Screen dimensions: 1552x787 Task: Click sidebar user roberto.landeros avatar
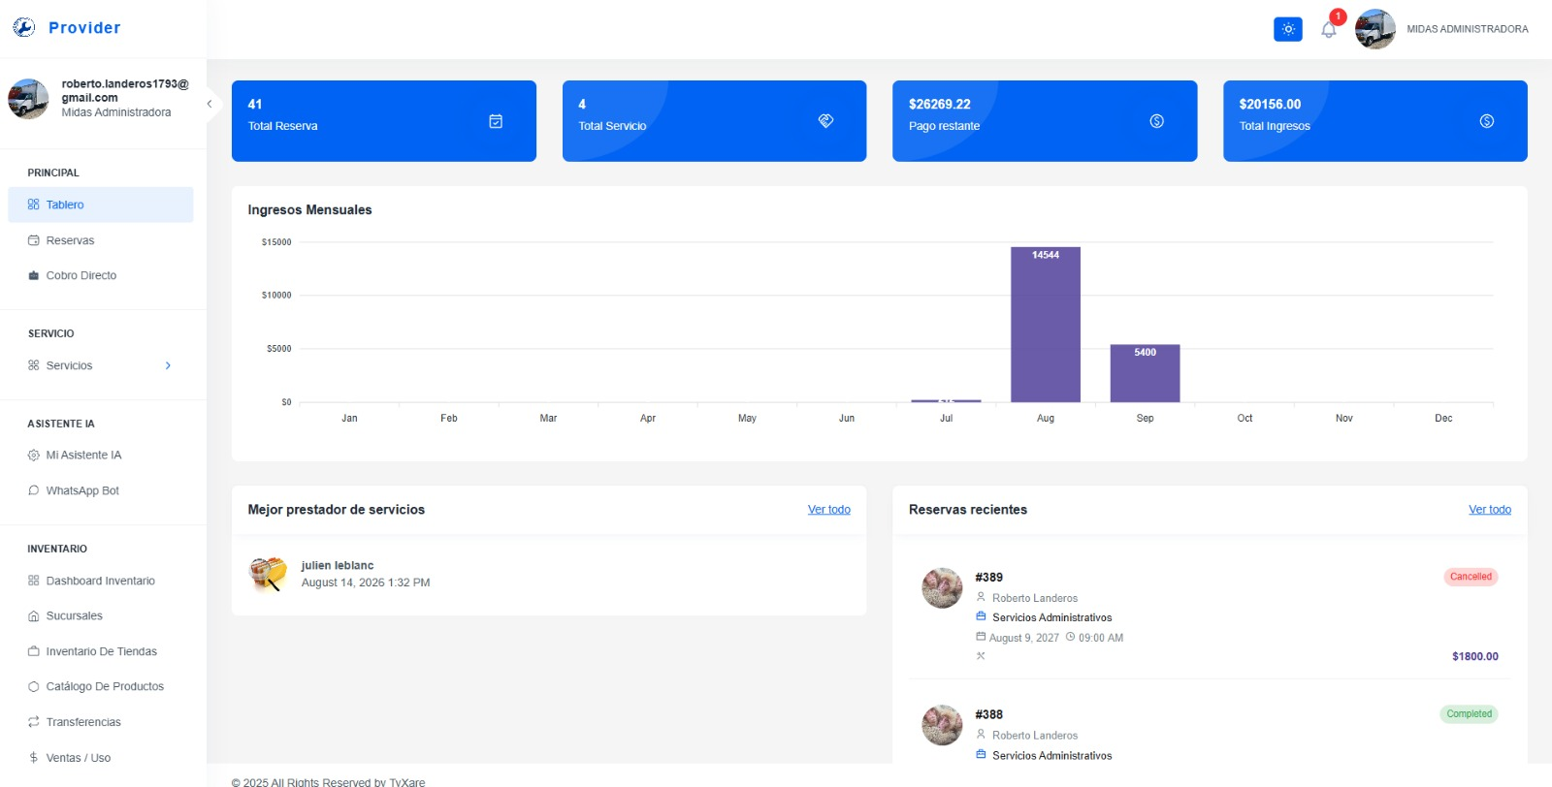point(28,99)
